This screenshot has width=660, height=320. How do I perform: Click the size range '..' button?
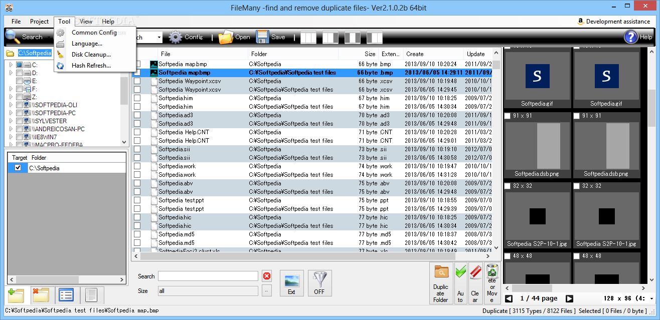[x=267, y=290]
